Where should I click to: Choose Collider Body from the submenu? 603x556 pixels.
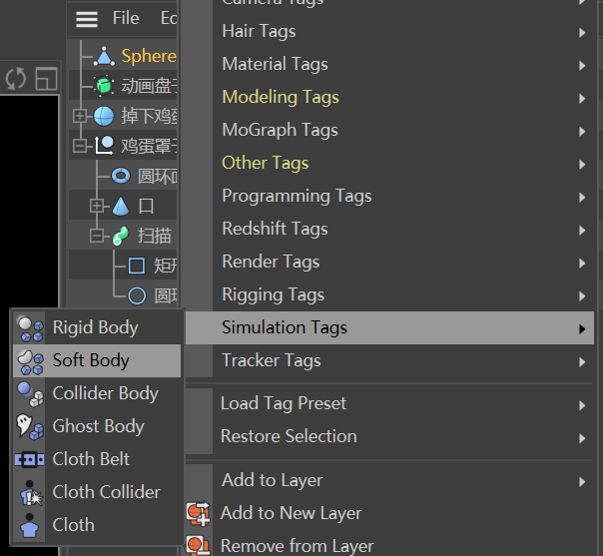[x=97, y=393]
